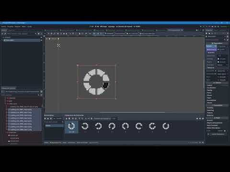Expand the Process section in Inspector
Image resolution: width=230 pixels, height=172 pixels.
pyautogui.click(x=210, y=120)
